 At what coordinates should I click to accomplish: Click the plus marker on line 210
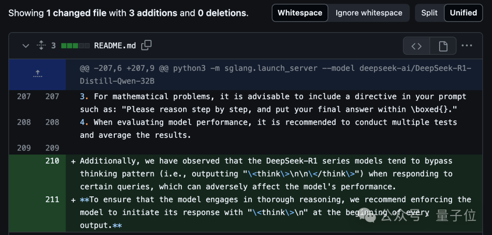(73, 161)
